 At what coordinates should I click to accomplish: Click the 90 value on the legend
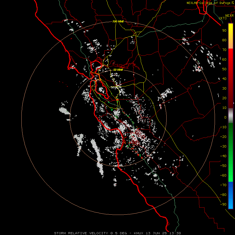click(224, 31)
